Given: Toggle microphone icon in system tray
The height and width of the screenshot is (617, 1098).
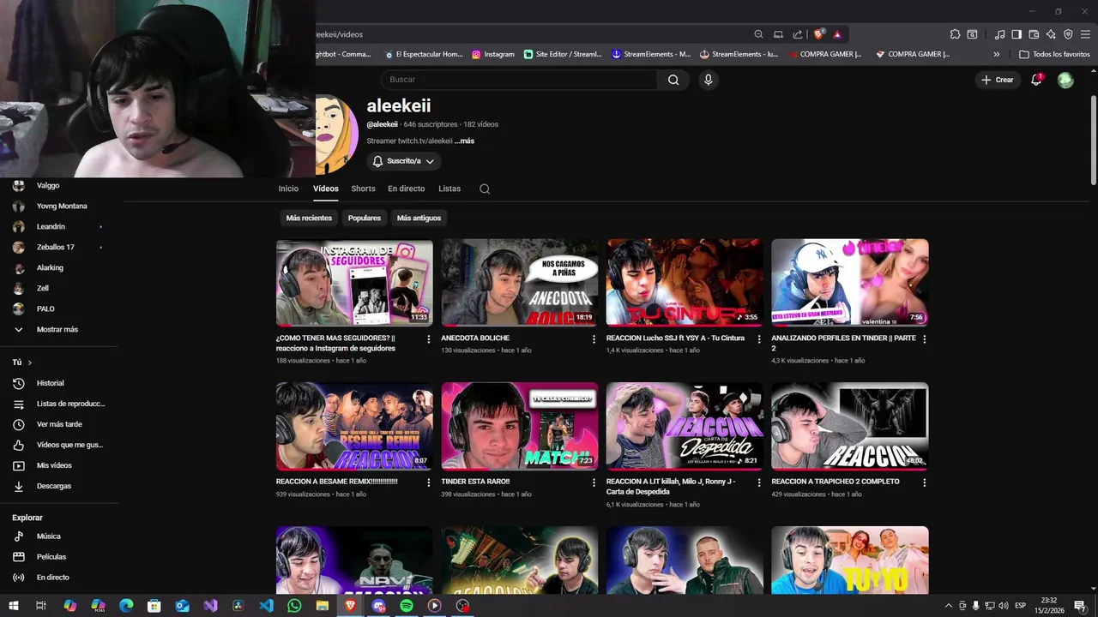Looking at the screenshot, I should (x=976, y=606).
